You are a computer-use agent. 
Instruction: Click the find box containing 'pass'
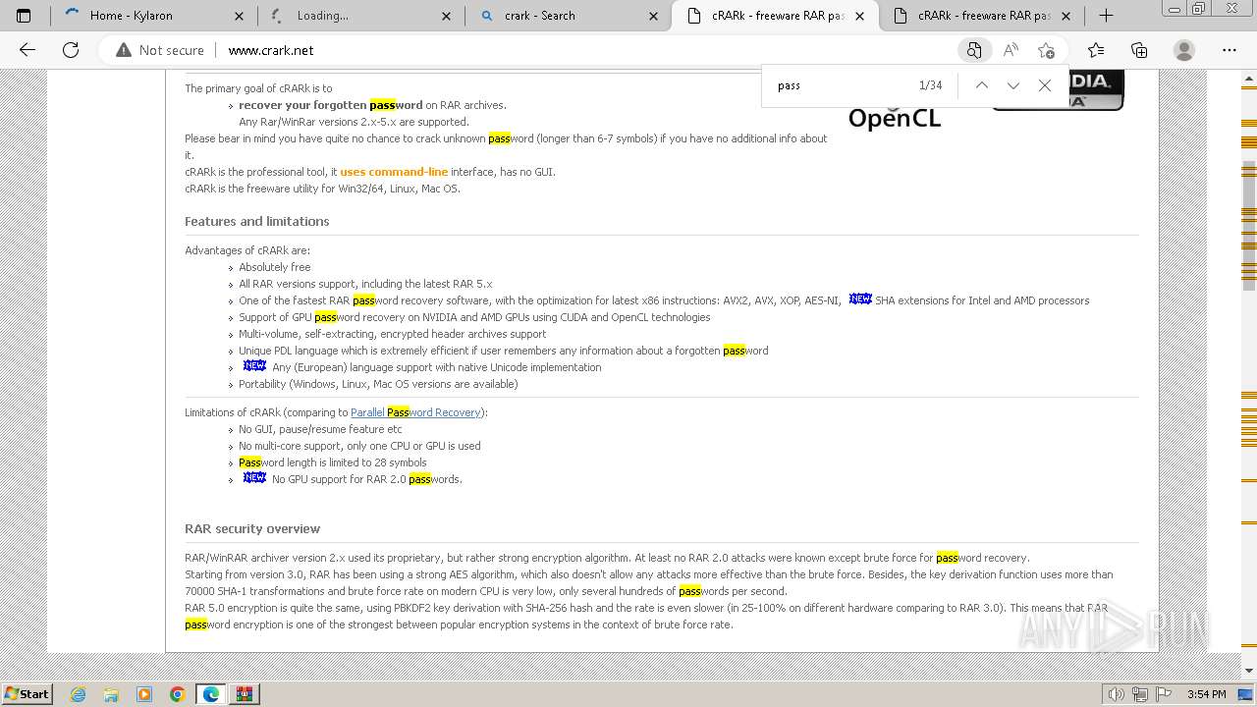841,85
